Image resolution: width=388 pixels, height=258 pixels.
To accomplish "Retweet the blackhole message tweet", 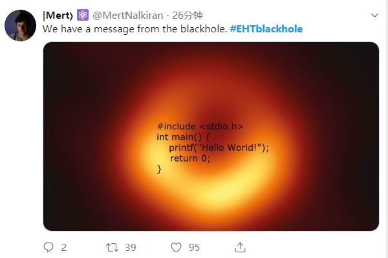I will pyautogui.click(x=112, y=248).
